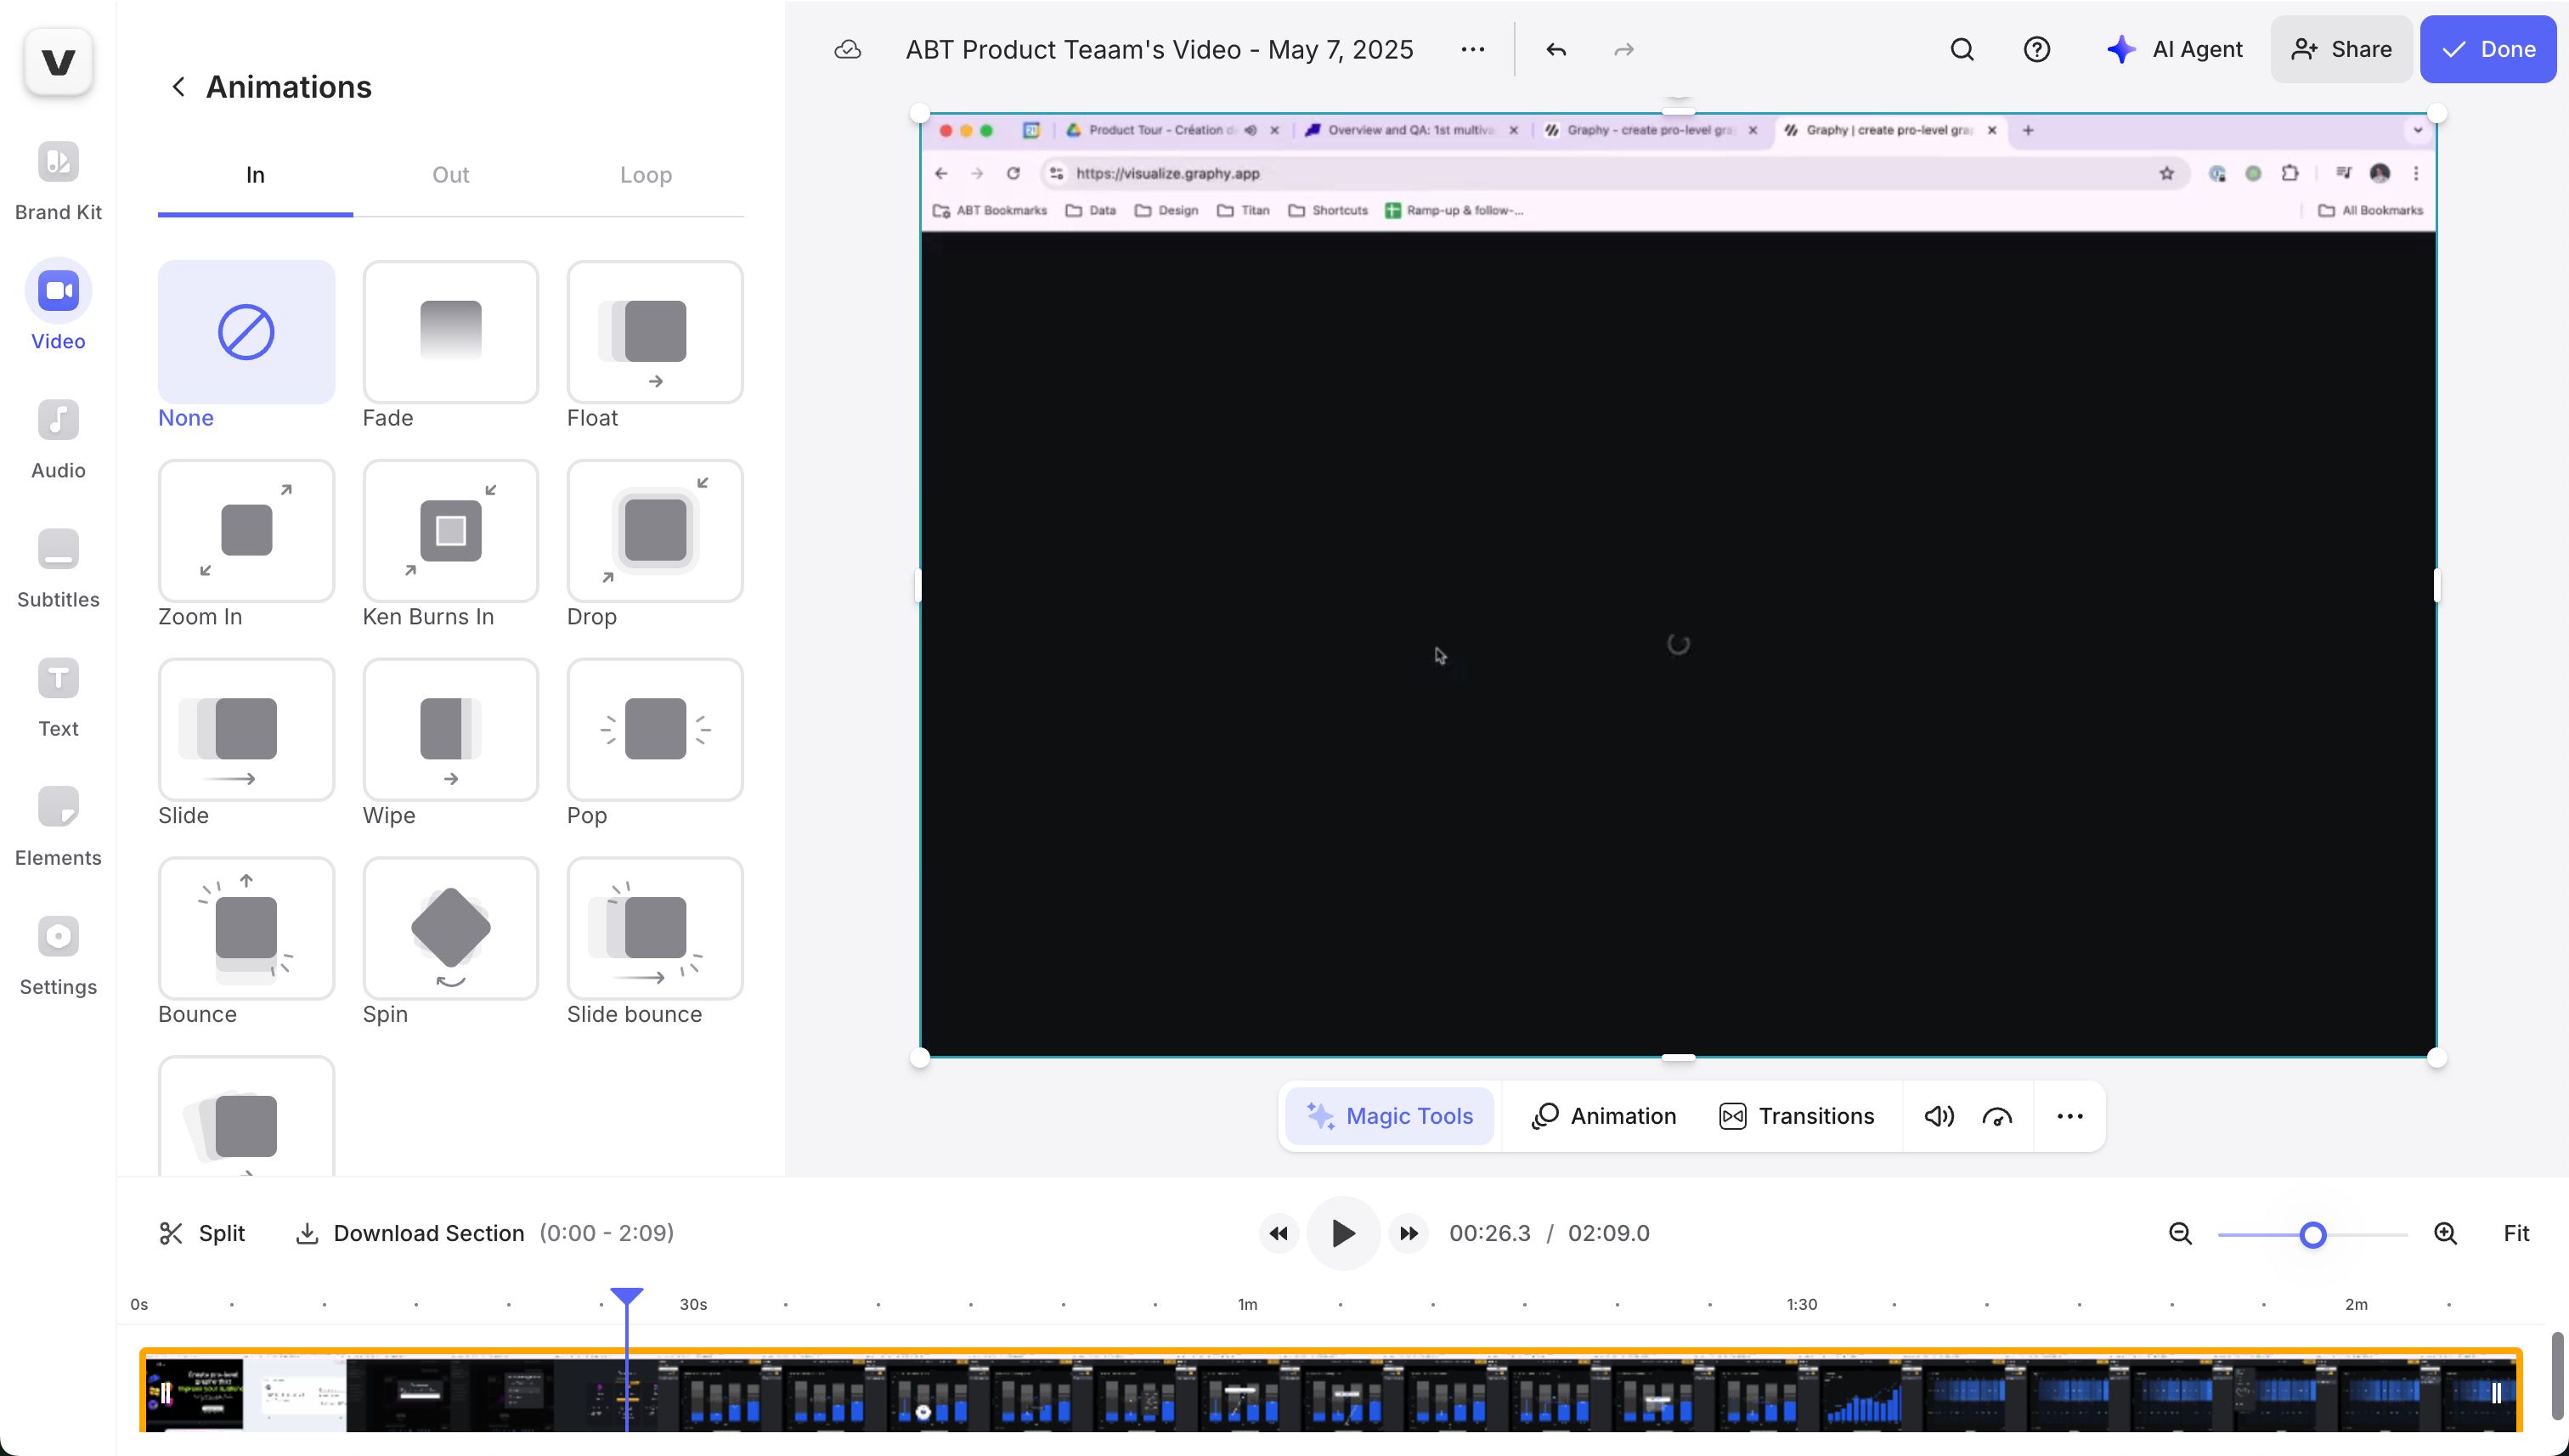Viewport: 2569px width, 1456px height.
Task: Click the timeline vertical scrollbar
Action: pos(2558,1376)
